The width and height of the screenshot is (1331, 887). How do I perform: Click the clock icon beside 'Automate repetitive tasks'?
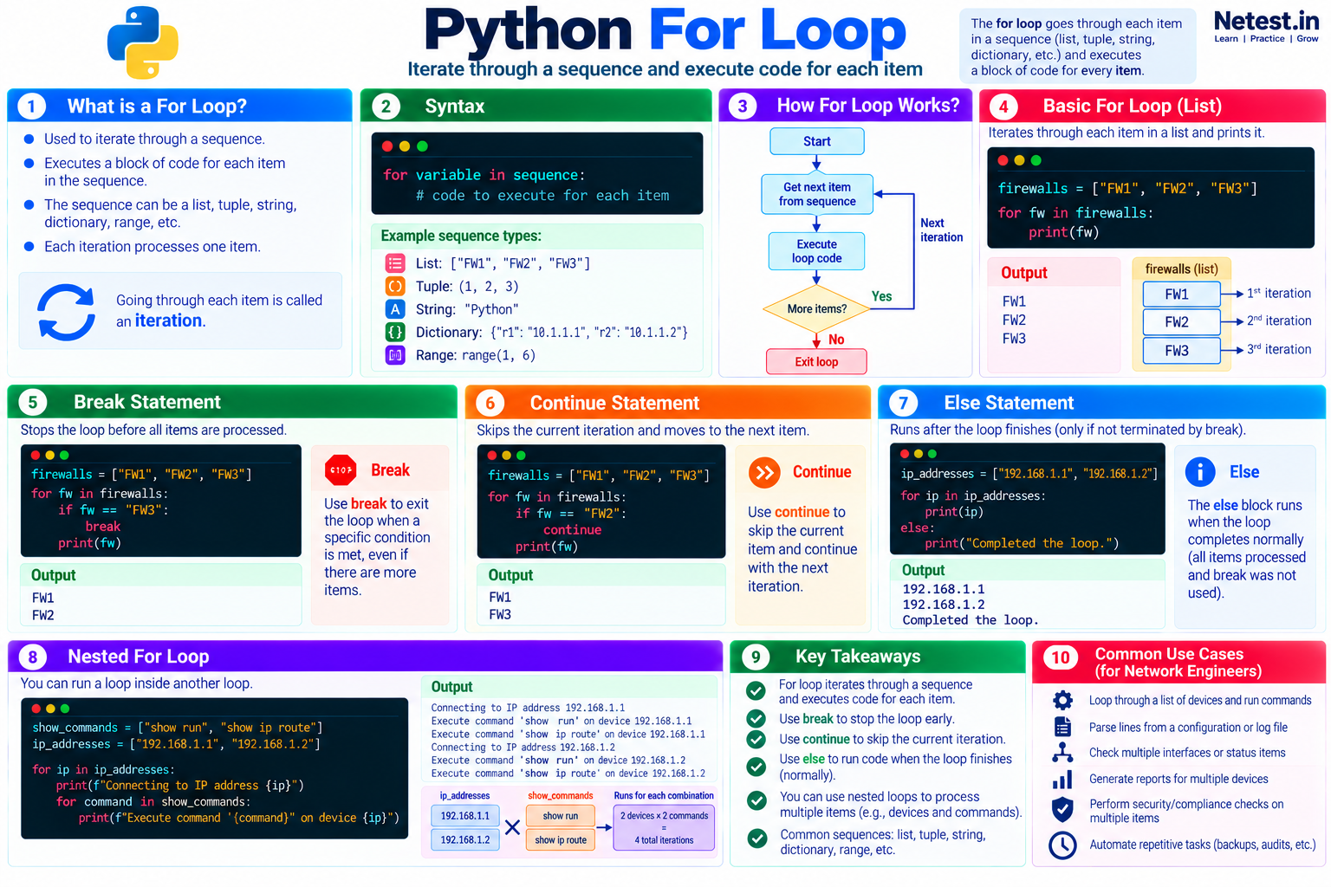tap(1062, 845)
